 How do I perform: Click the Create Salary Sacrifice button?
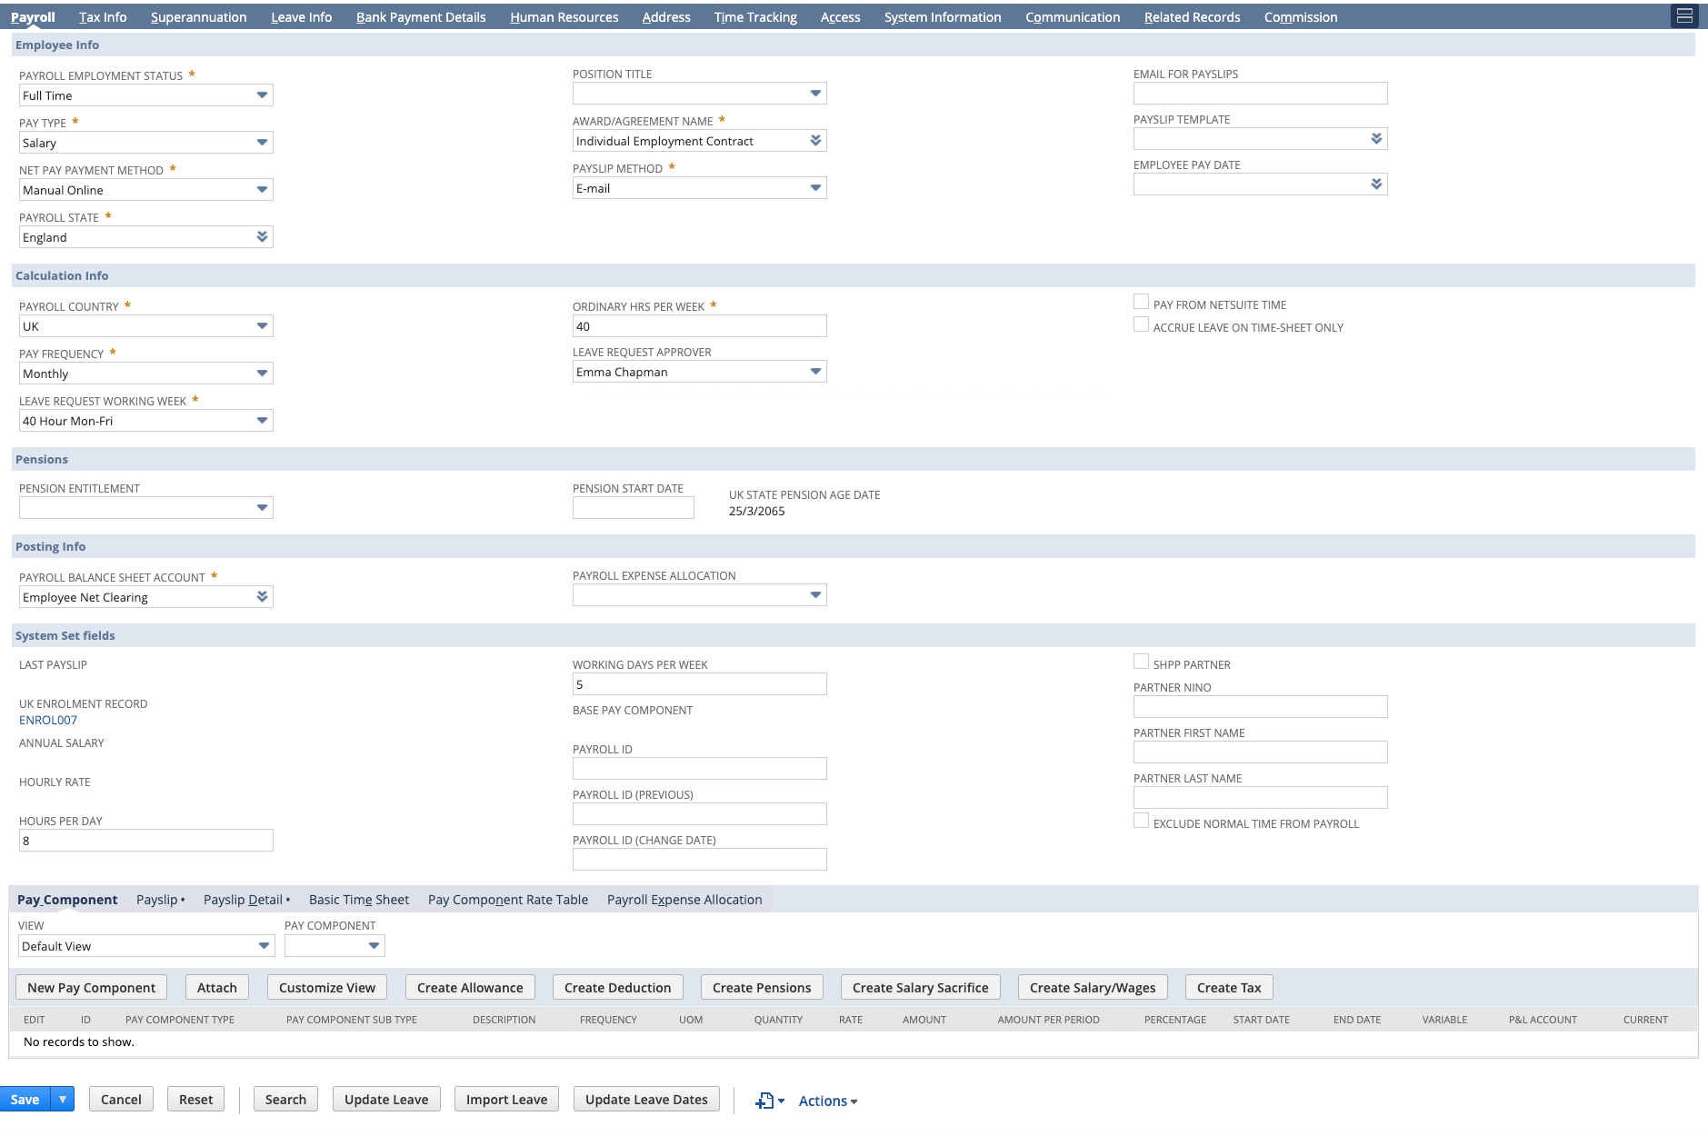pyautogui.click(x=920, y=987)
